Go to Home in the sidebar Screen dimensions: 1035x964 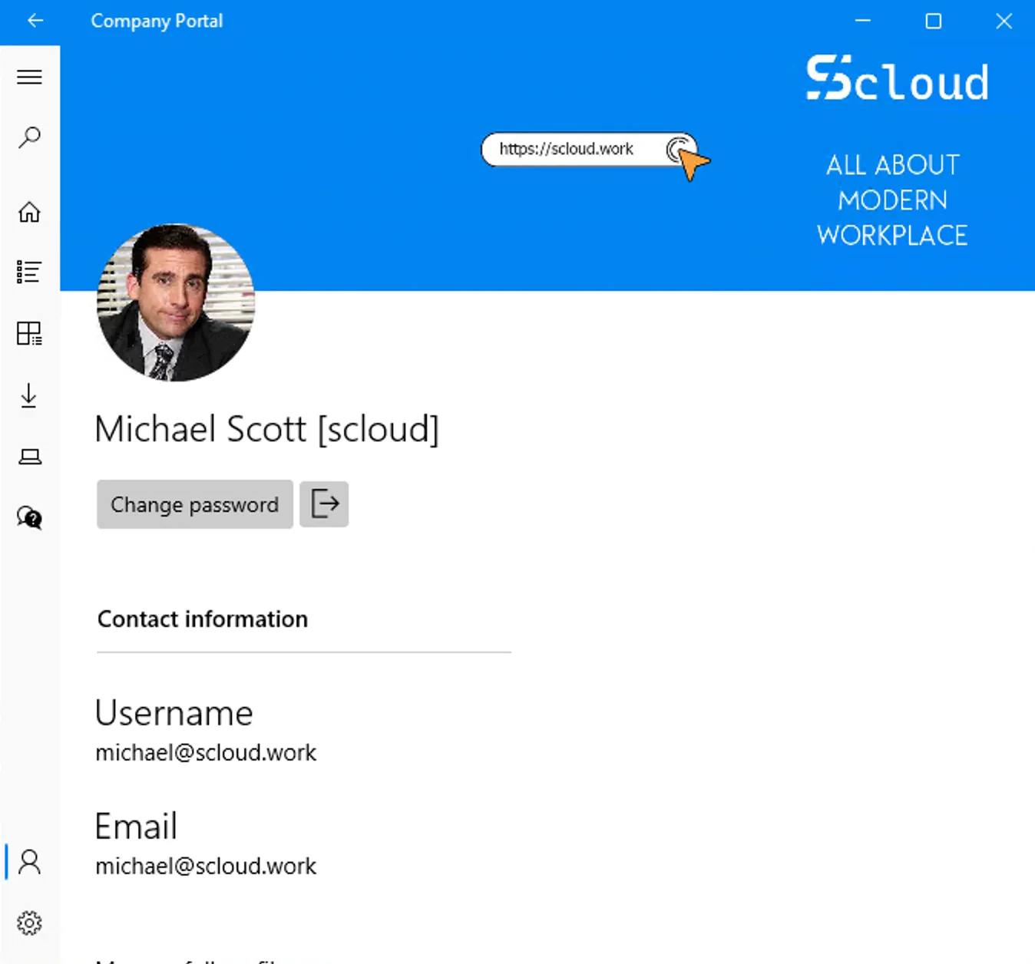click(x=29, y=212)
